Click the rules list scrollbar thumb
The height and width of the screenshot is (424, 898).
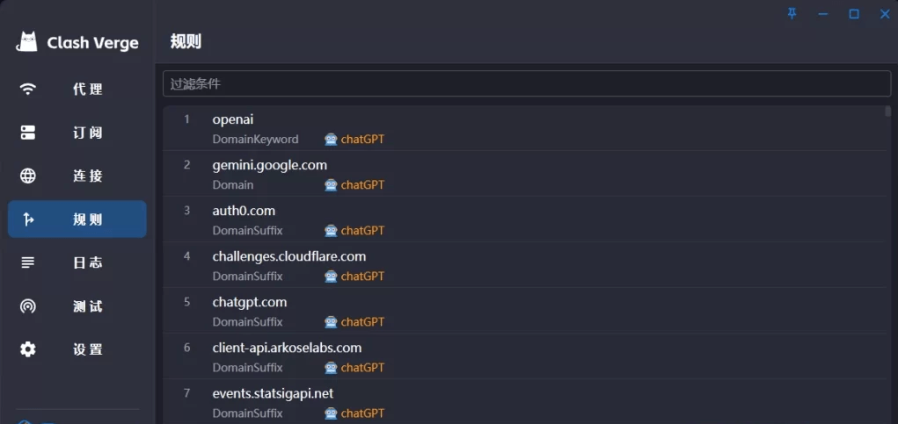[x=888, y=111]
